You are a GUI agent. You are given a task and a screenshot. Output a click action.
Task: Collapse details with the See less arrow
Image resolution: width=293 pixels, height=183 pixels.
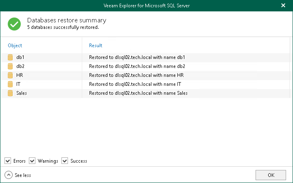[8, 175]
